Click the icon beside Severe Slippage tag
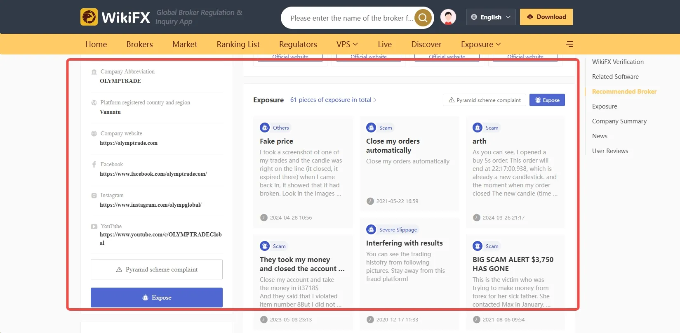This screenshot has width=680, height=333. 371,229
